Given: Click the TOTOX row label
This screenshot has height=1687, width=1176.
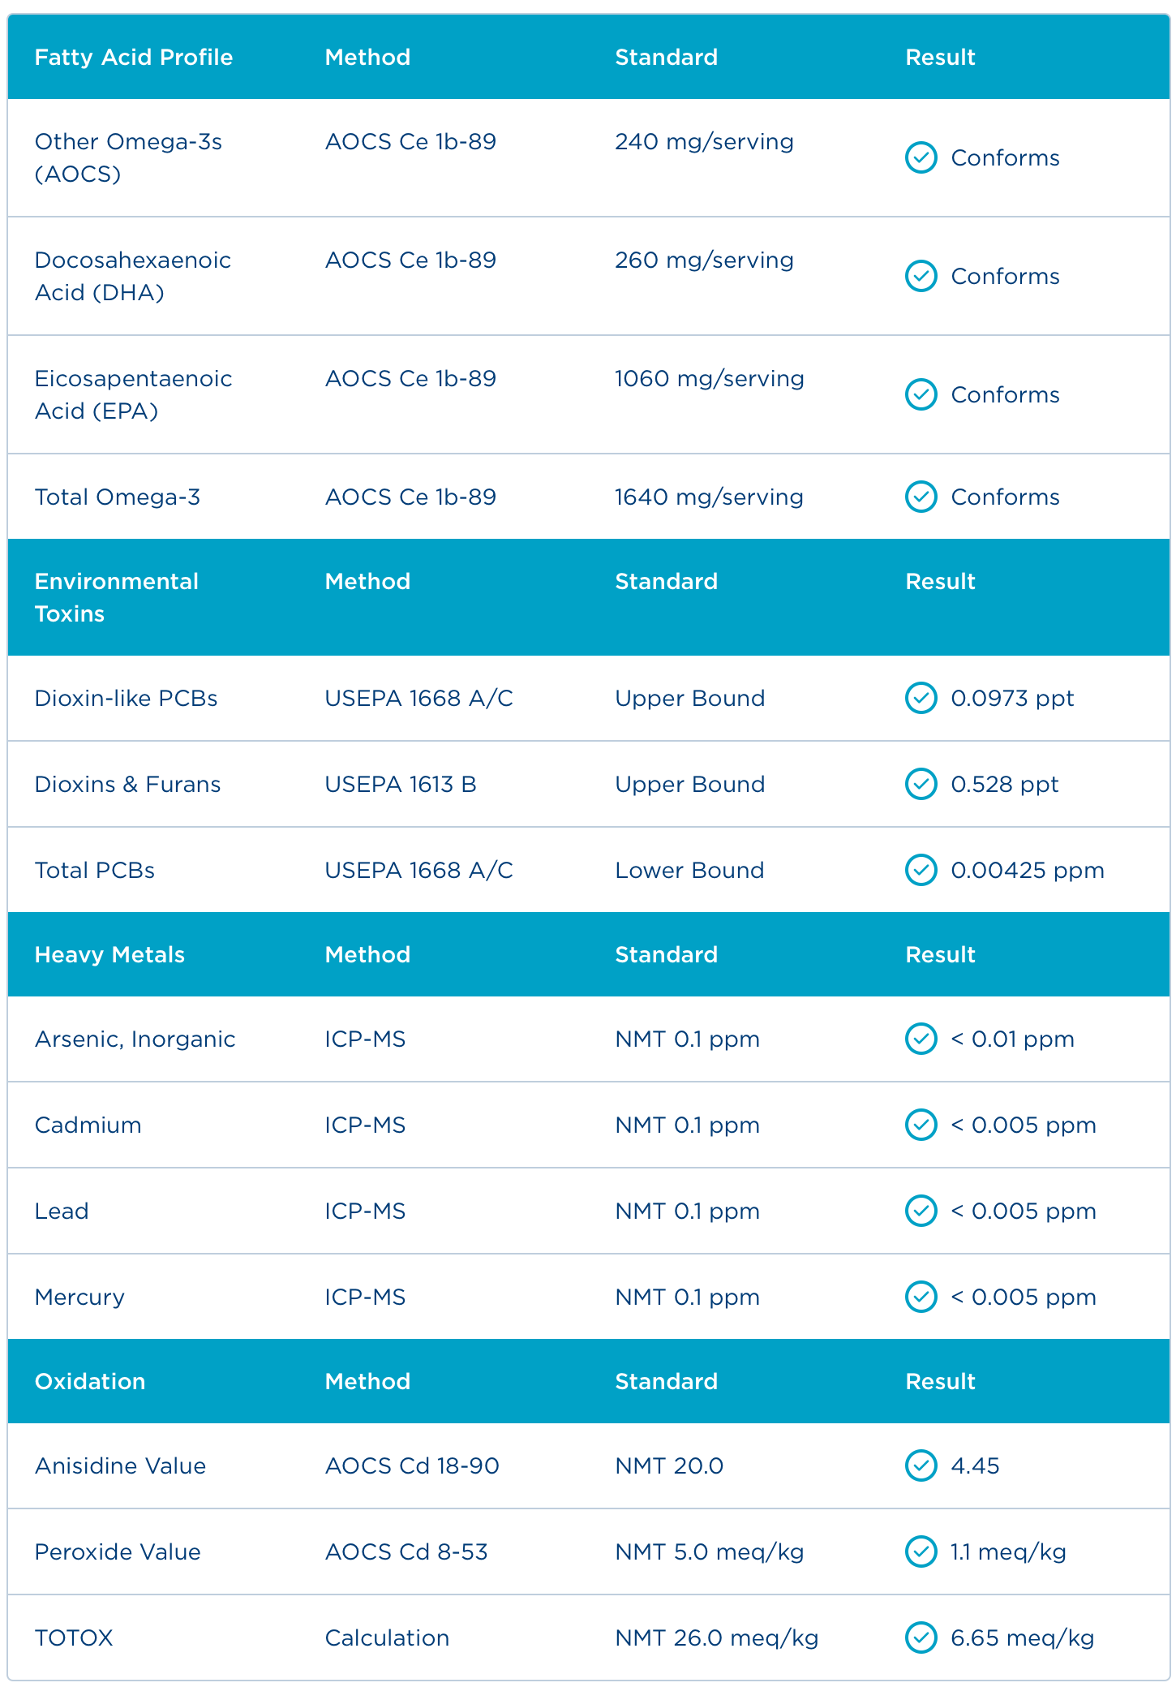Looking at the screenshot, I should click(x=74, y=1638).
